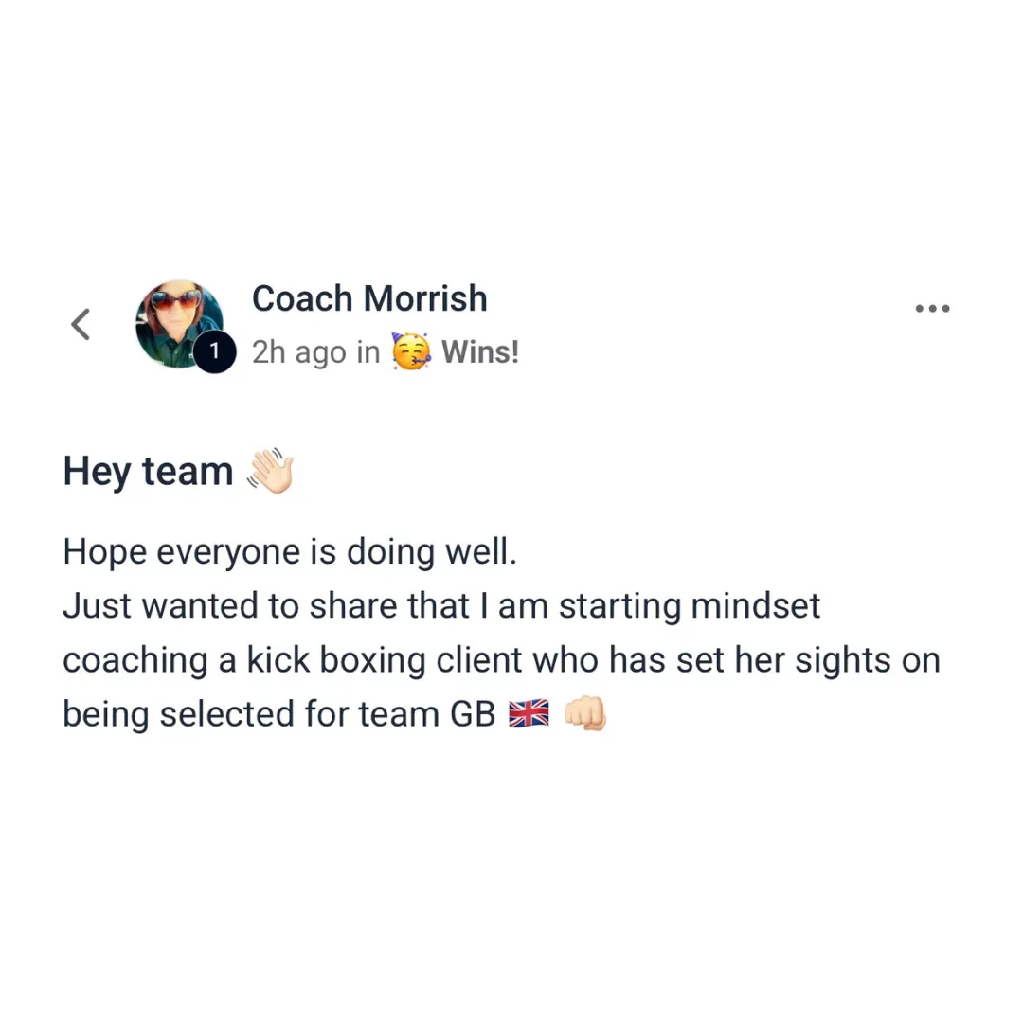Screen dimensions: 1023x1023
Task: Click the party face emoji icon
Action: 410,351
